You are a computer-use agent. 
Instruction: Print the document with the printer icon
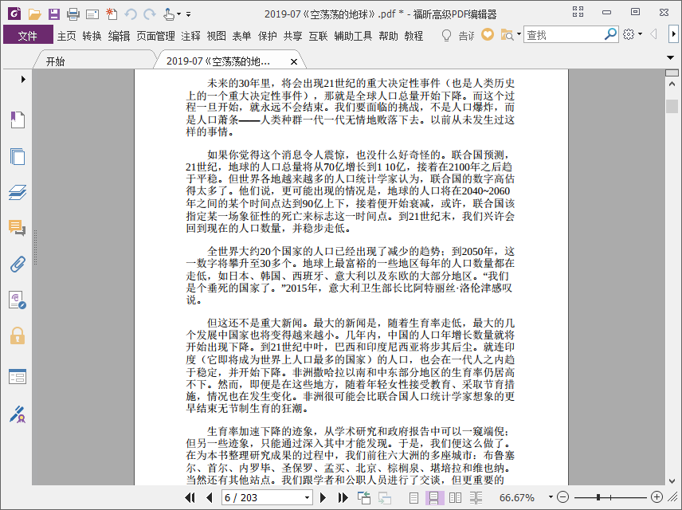pos(73,14)
